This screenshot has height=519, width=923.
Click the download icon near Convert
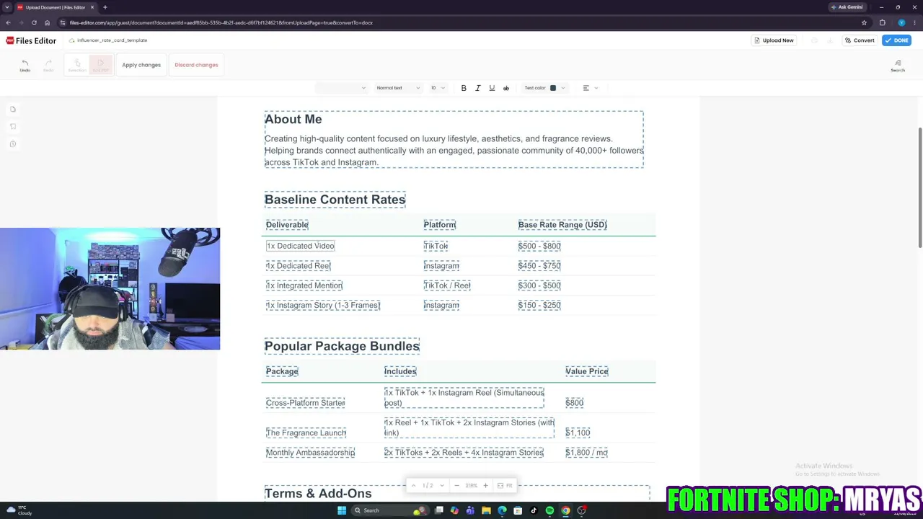pyautogui.click(x=830, y=40)
